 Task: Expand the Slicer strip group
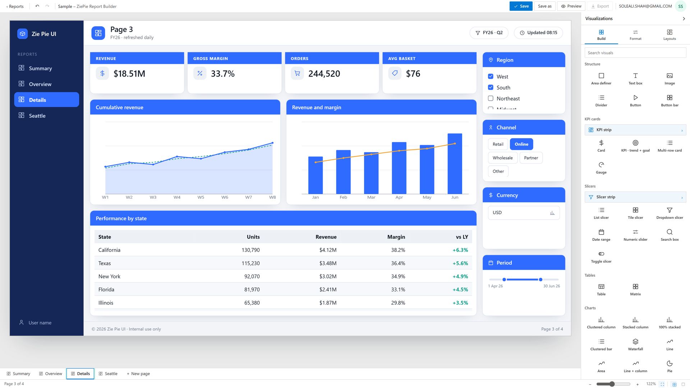click(635, 197)
